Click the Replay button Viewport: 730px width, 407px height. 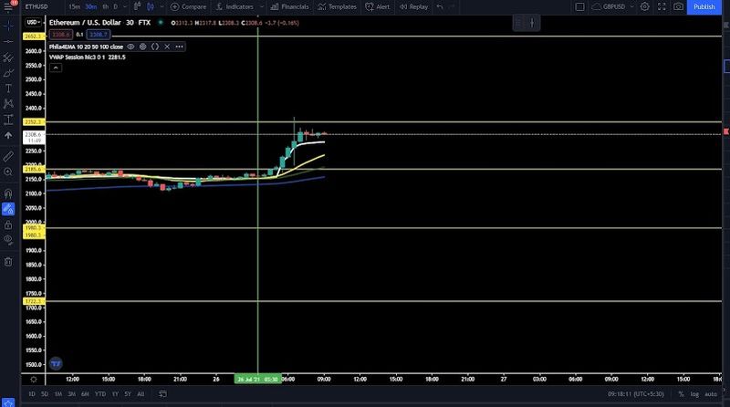pyautogui.click(x=414, y=6)
